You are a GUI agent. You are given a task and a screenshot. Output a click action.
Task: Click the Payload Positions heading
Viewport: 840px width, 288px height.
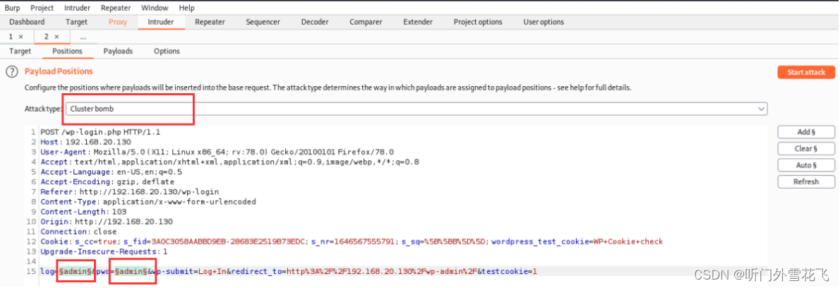click(59, 71)
